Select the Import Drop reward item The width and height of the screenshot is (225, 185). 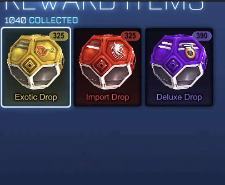point(107,67)
